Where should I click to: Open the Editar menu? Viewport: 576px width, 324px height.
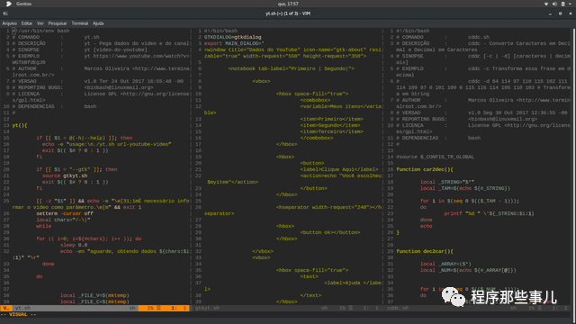(27, 23)
